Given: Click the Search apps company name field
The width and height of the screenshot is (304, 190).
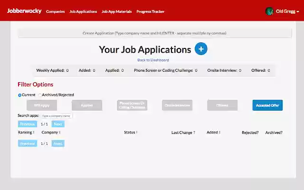Looking at the screenshot, I should pos(57,116).
